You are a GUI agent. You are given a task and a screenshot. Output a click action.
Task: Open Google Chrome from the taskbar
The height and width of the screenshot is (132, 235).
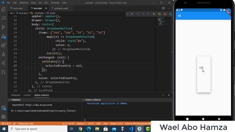[80, 129]
